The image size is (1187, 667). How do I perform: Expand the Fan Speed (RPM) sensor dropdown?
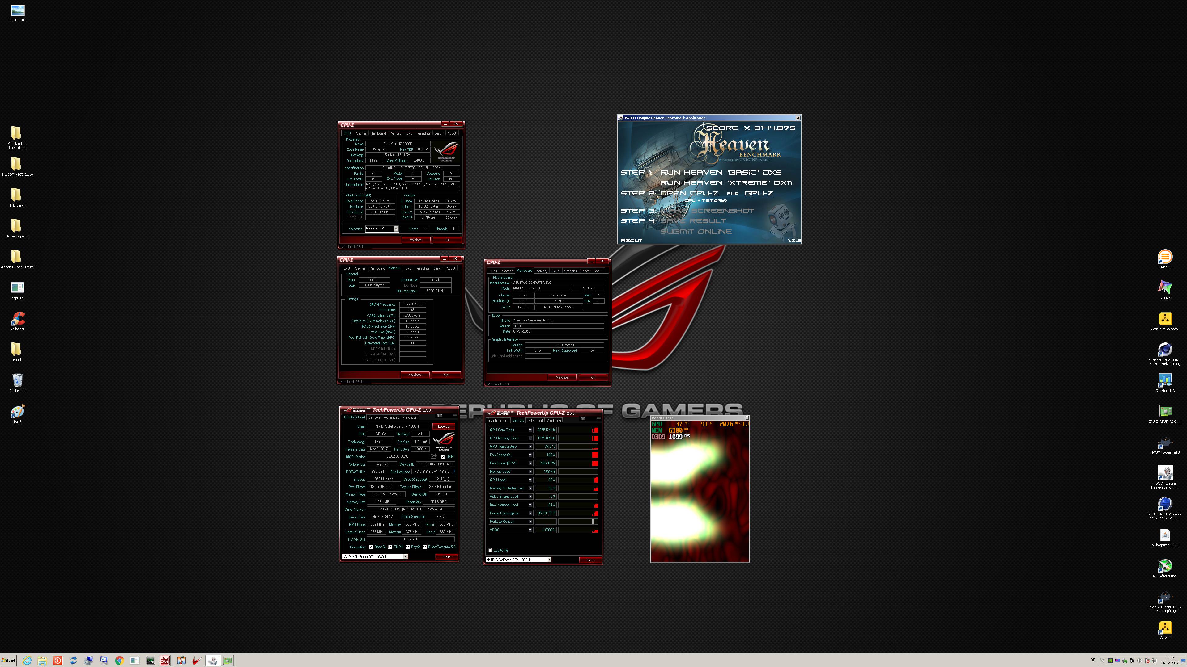pos(530,463)
